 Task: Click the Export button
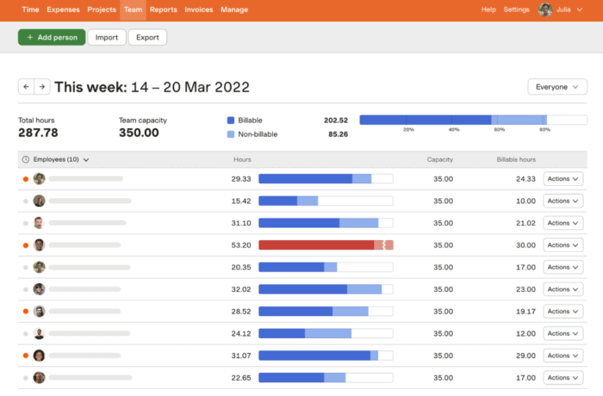(x=148, y=37)
